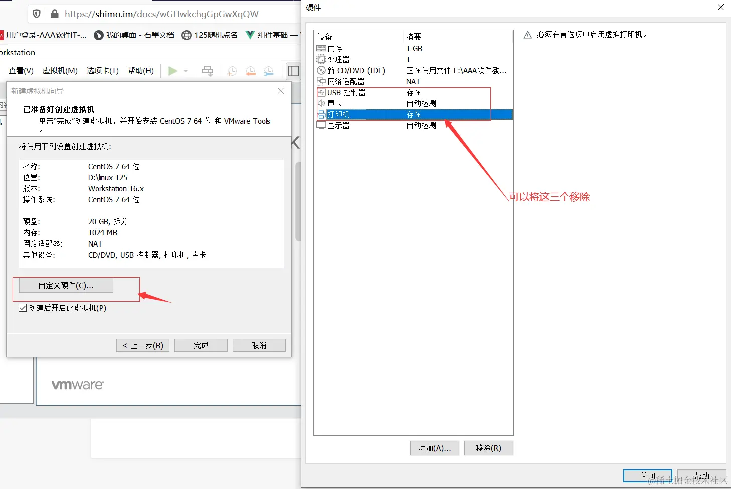The width and height of the screenshot is (731, 489).
Task: Close the 新建虚拟机向导 dialog
Action: (x=281, y=91)
